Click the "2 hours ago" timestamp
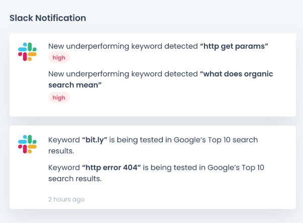The image size is (303, 223). pyautogui.click(x=66, y=199)
